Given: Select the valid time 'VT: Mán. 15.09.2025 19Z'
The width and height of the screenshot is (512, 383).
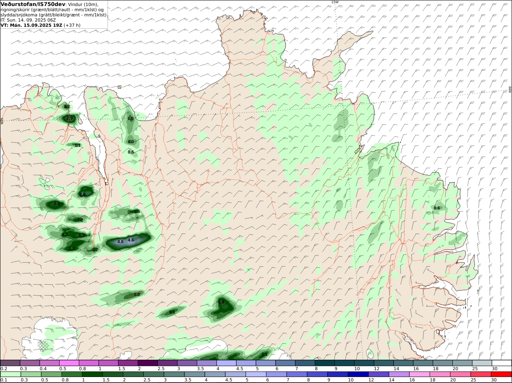Looking at the screenshot, I should pos(31,25).
